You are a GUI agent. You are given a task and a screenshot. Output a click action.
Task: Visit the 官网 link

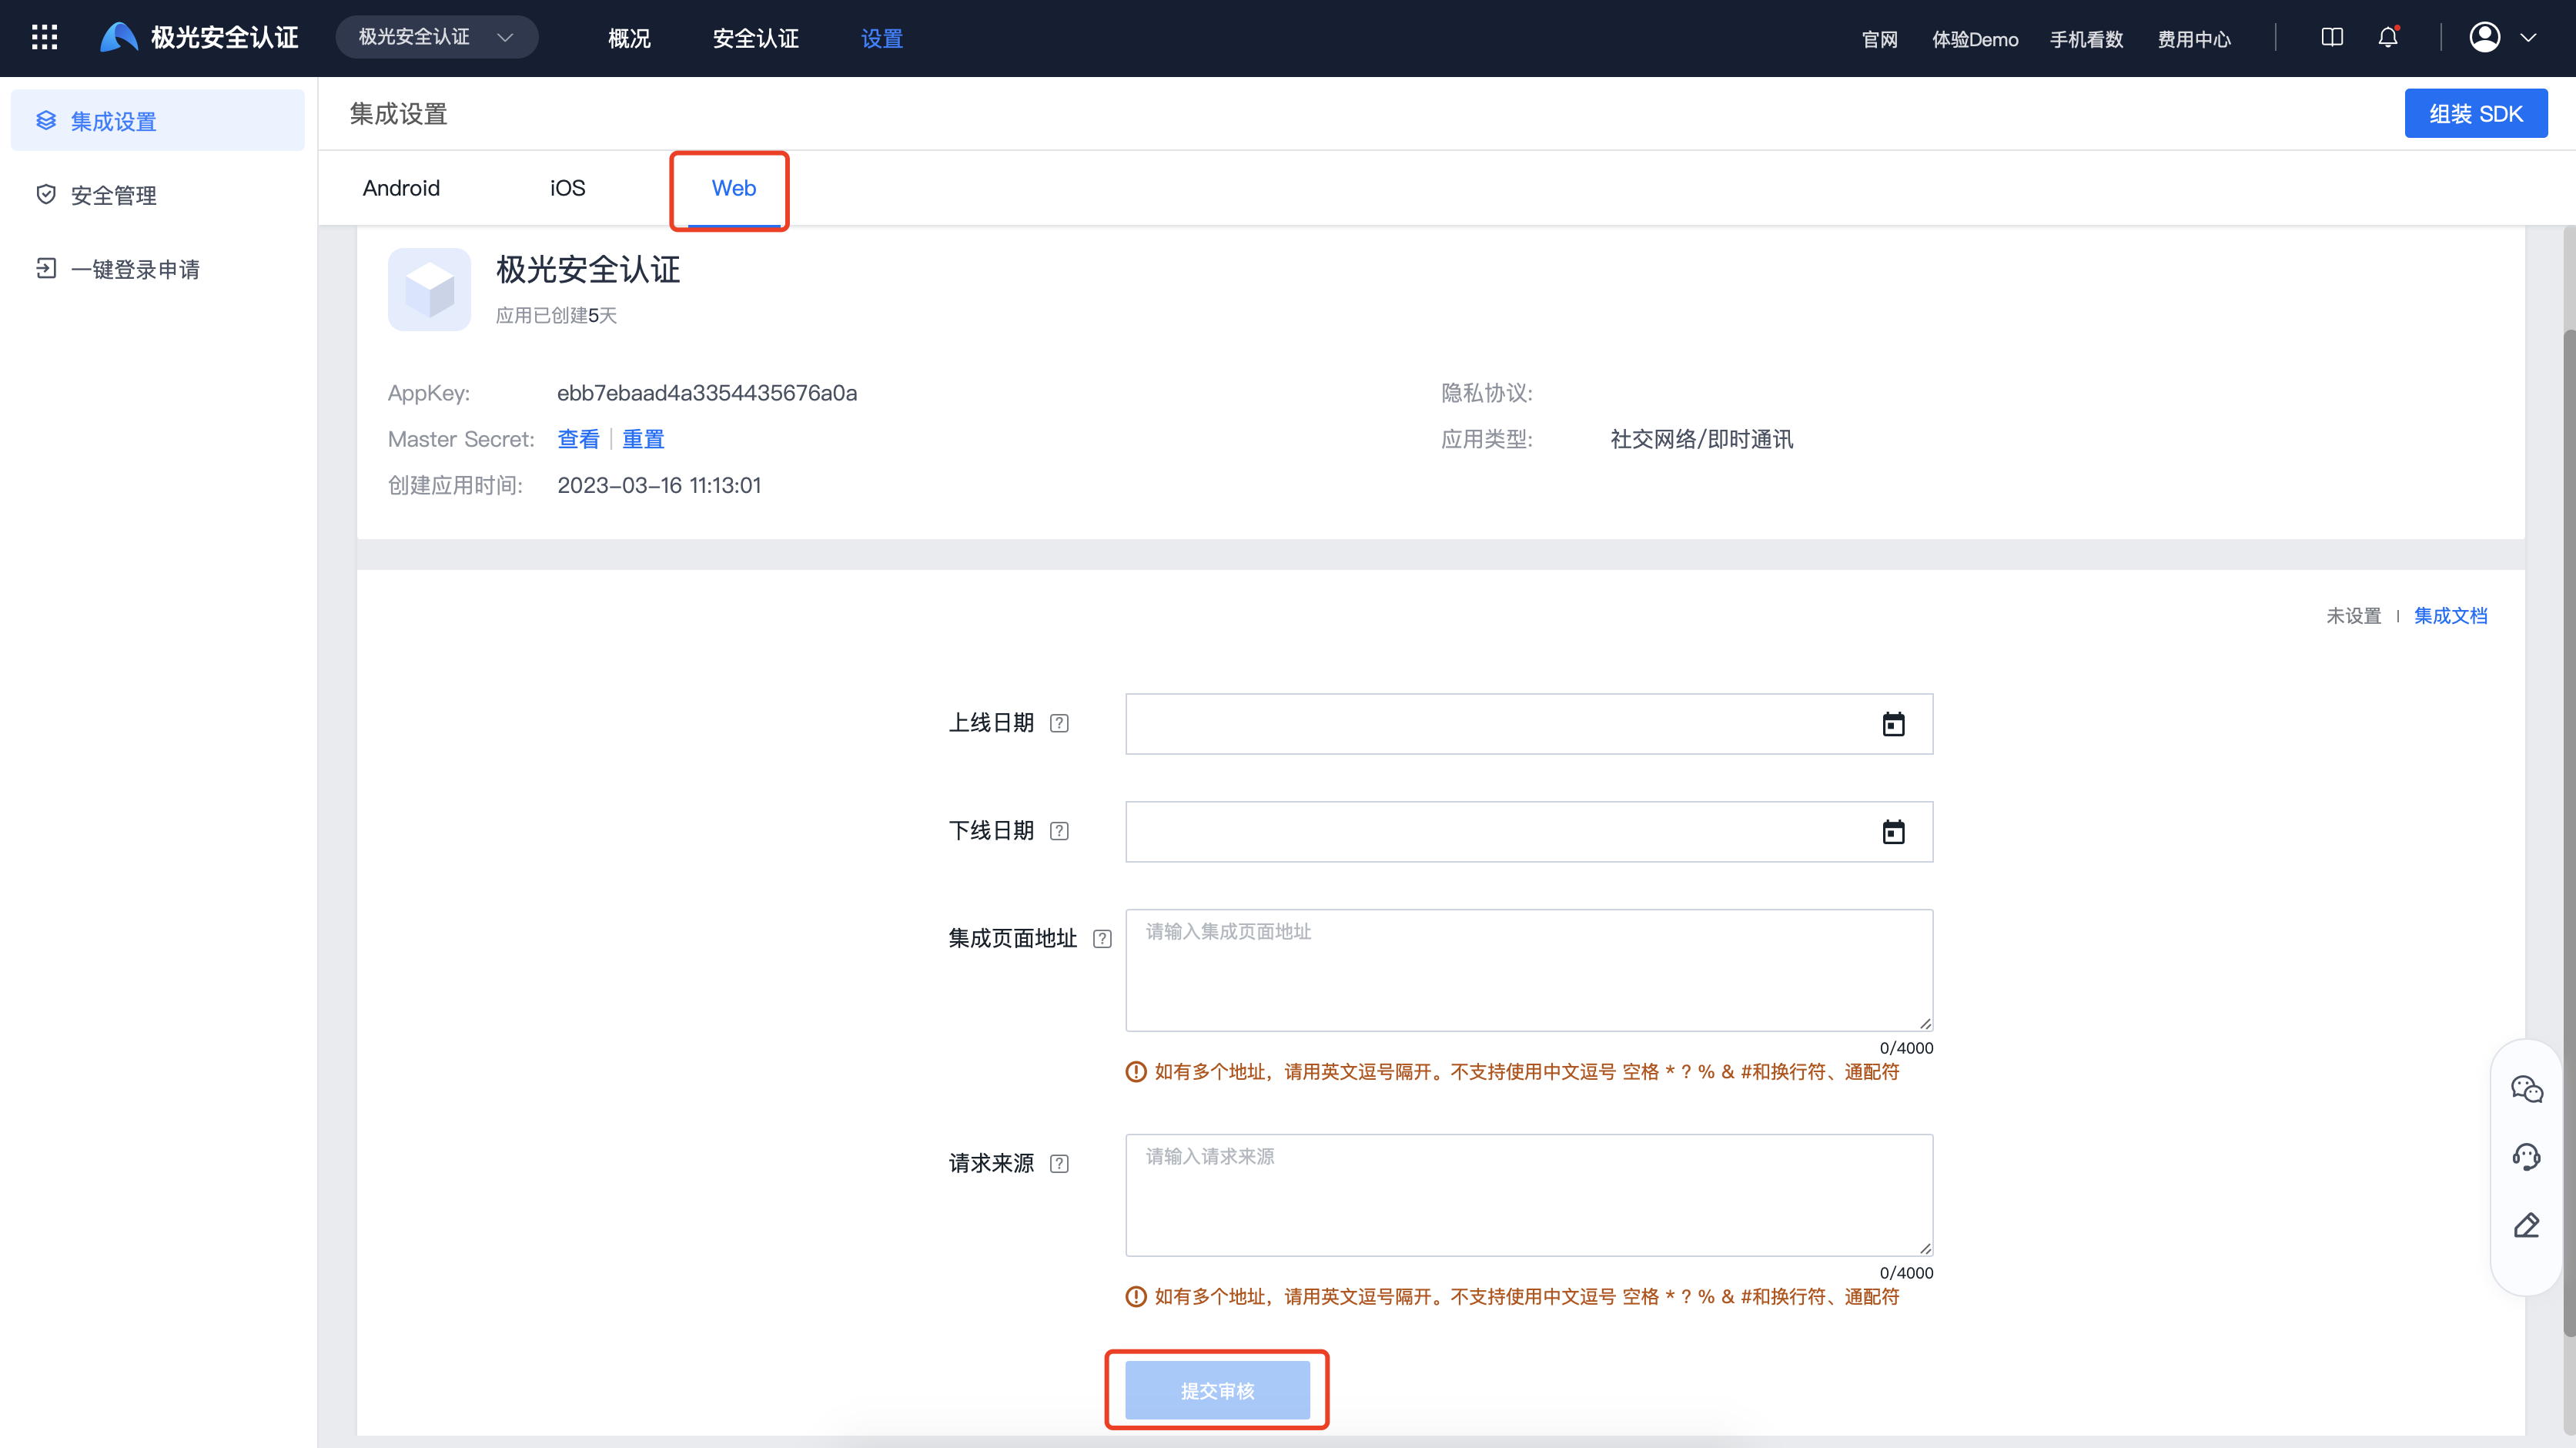pos(1879,39)
